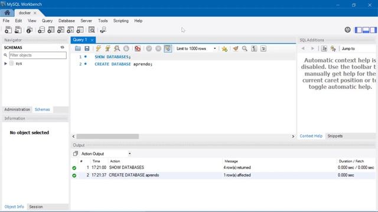Select the Context Help tab
This screenshot has height=212, width=378.
pyautogui.click(x=311, y=136)
